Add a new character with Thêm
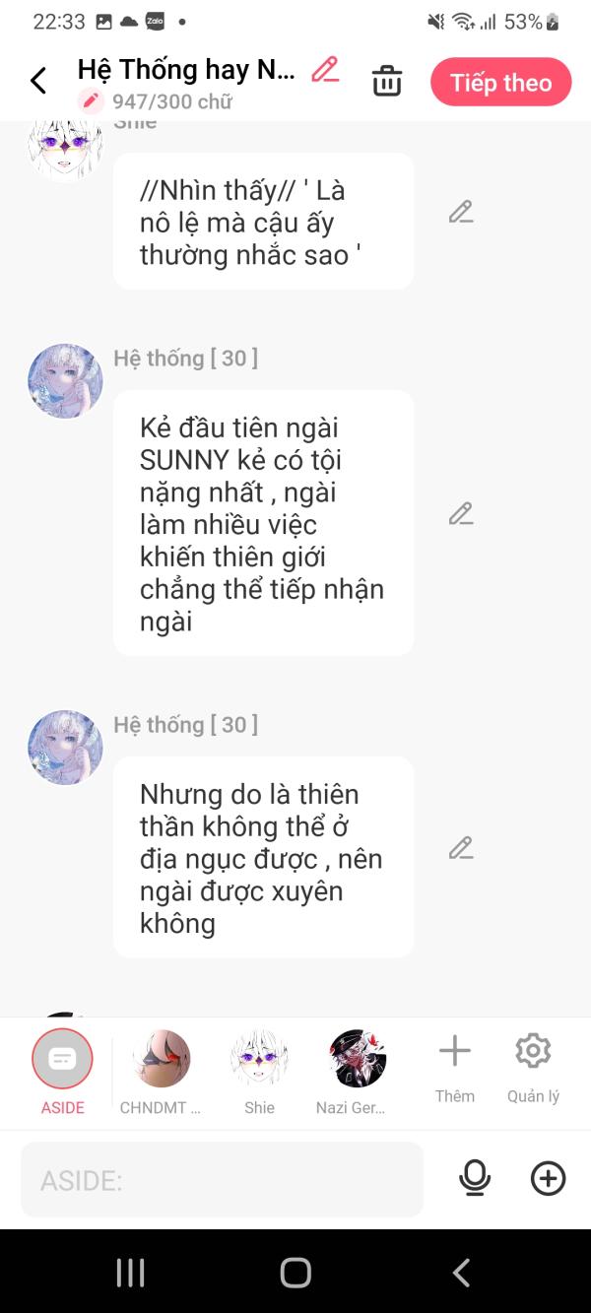This screenshot has height=1313, width=591. (x=455, y=1068)
